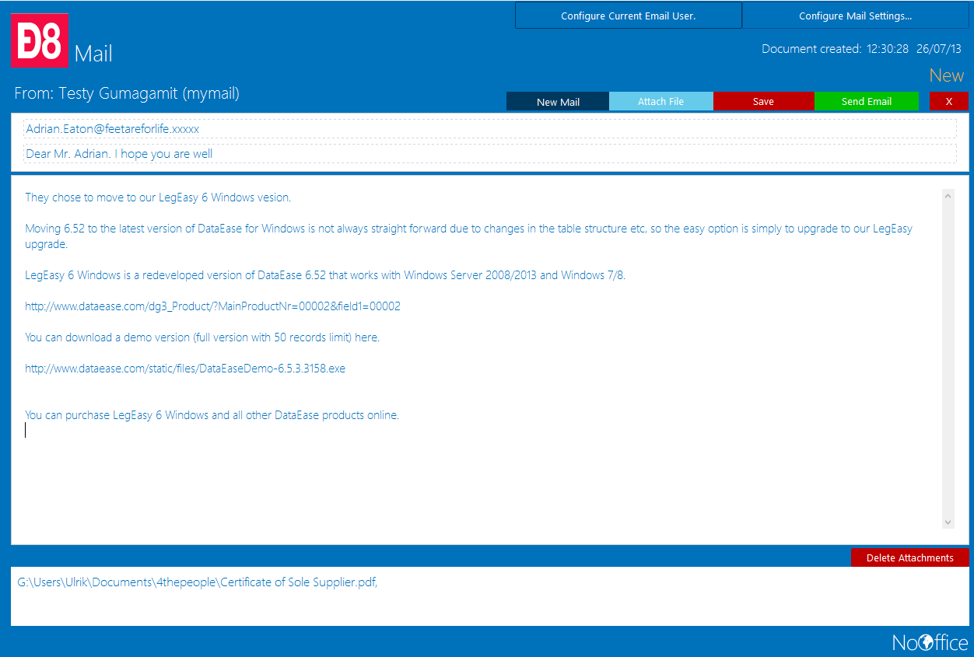Click the 'Moving 6.52 to the latest version' line
The width and height of the screenshot is (974, 657).
click(468, 236)
